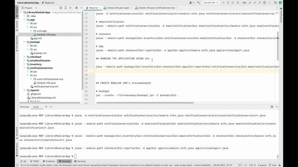Click the UTF-8 encoding status widget
Viewport: 298px width, 167px height.
(252, 165)
